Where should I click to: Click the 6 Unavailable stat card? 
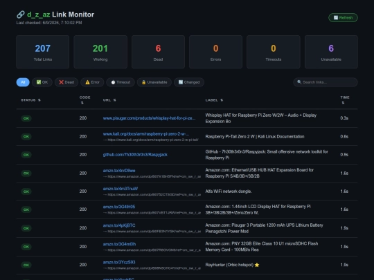(331, 52)
